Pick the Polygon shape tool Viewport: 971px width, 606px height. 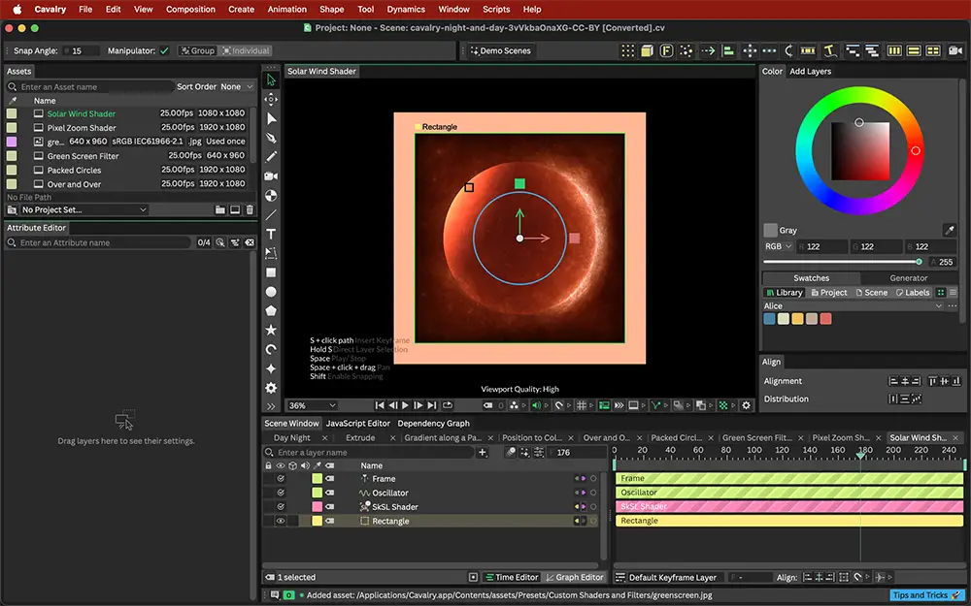pos(271,311)
